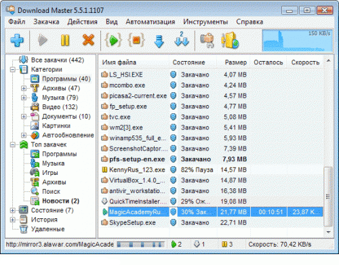The width and height of the screenshot is (339, 265).
Task: Stop all downloads with orange braces icon
Action: (x=136, y=40)
